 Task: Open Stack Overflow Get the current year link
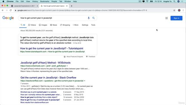[x=48, y=78]
